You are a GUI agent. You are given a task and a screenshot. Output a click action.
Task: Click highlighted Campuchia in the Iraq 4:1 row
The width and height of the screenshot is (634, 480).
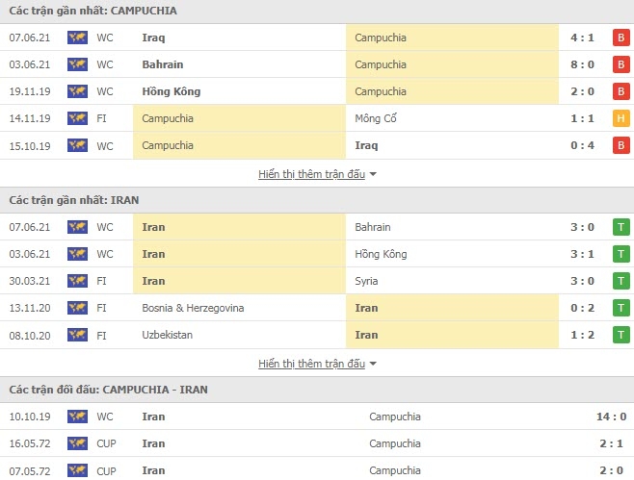(x=381, y=38)
